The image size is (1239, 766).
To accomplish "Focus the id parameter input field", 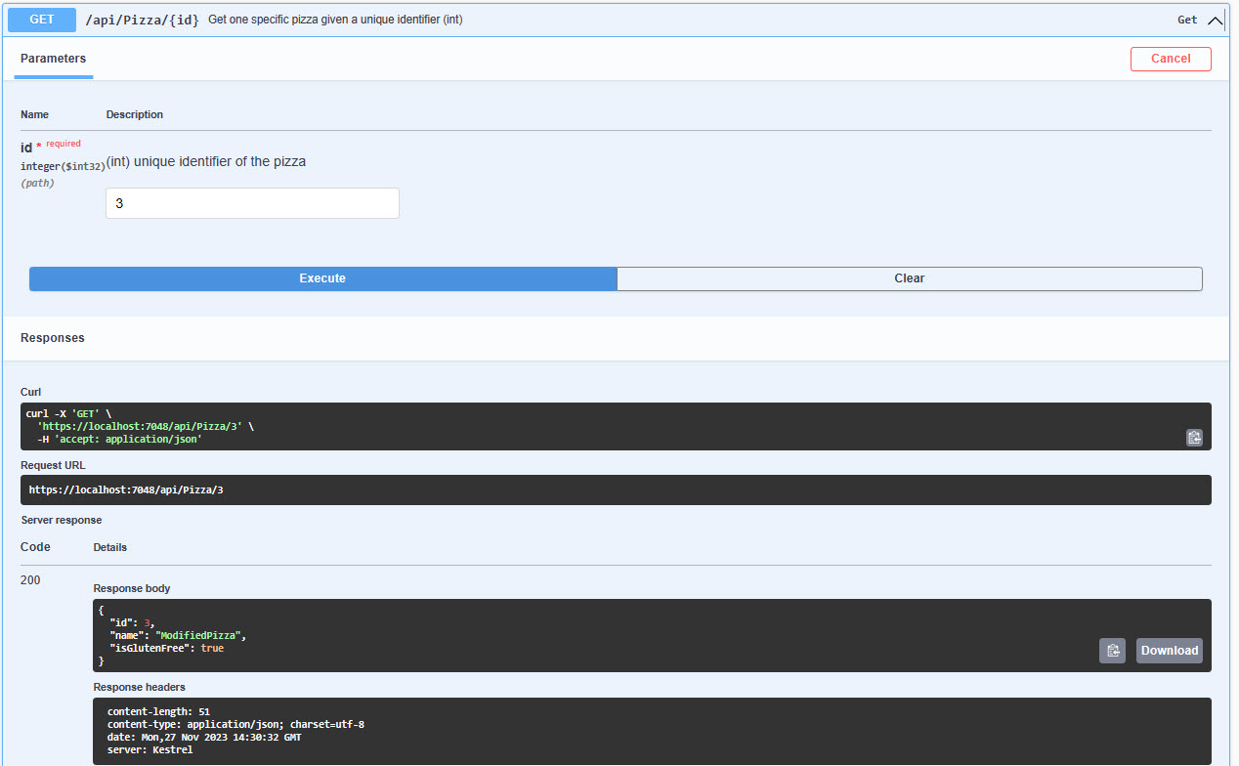I will pos(252,203).
